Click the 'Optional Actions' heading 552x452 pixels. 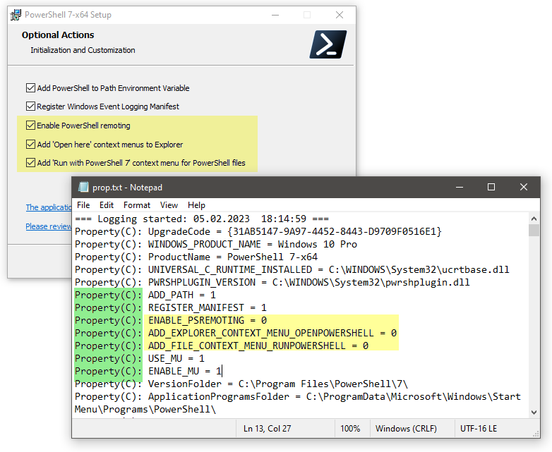coord(58,35)
